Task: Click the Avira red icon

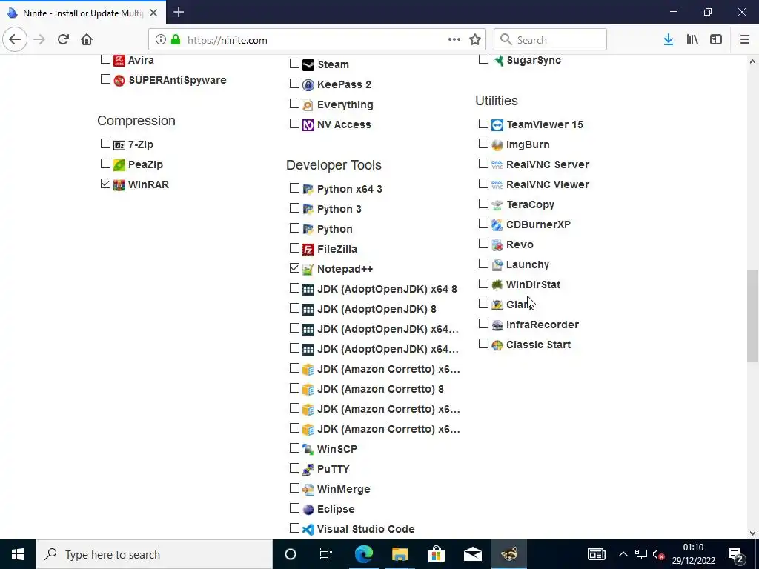Action: point(119,61)
